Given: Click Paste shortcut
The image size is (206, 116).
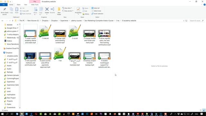Looking at the screenshot, I should (x=25, y=14).
